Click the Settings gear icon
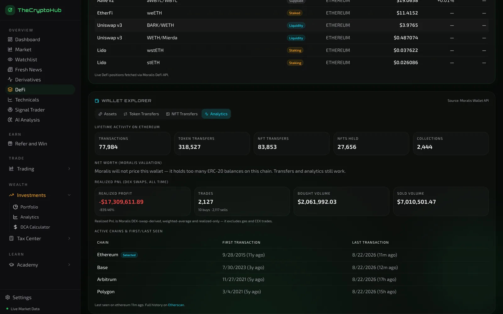503x314 pixels. click(x=8, y=297)
